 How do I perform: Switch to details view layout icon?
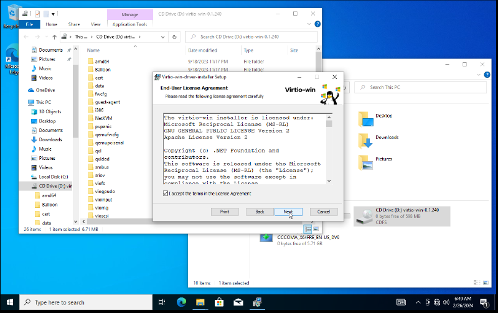pos(308,229)
